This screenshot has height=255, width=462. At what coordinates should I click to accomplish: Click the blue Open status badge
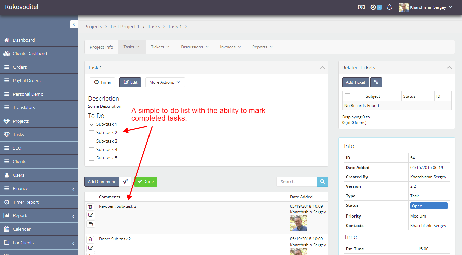click(429, 206)
